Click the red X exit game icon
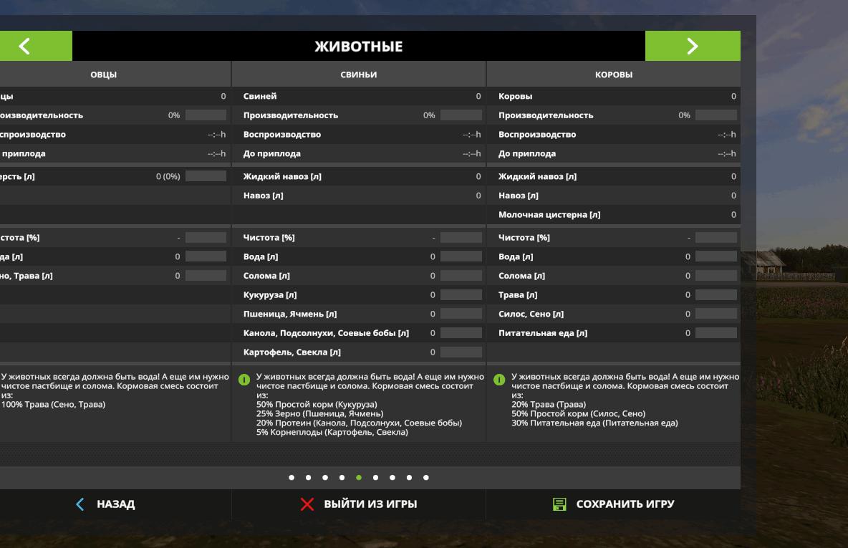 click(307, 504)
